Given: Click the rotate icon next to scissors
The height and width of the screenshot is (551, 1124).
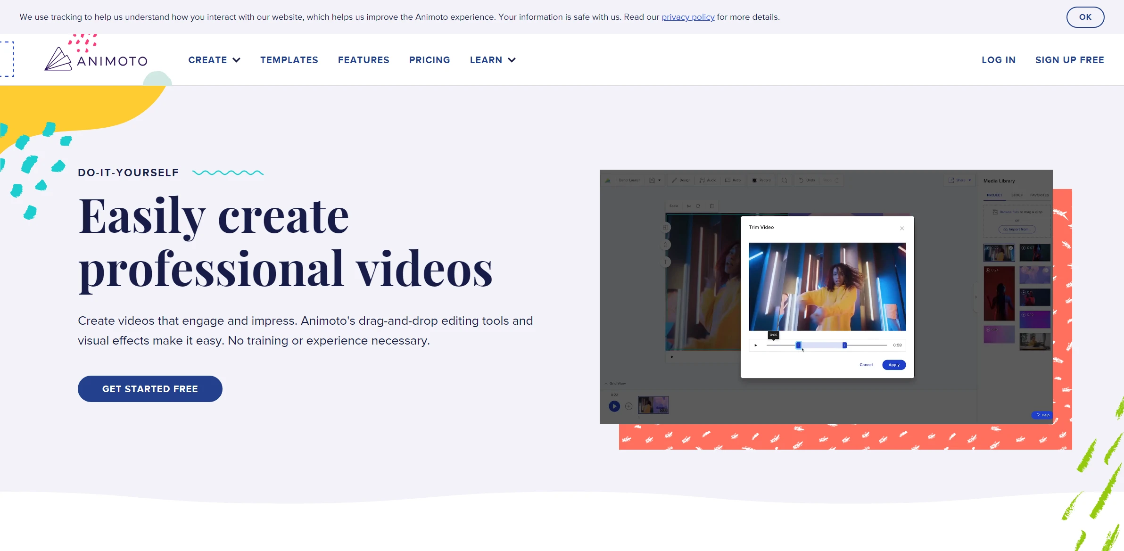Looking at the screenshot, I should 698,206.
